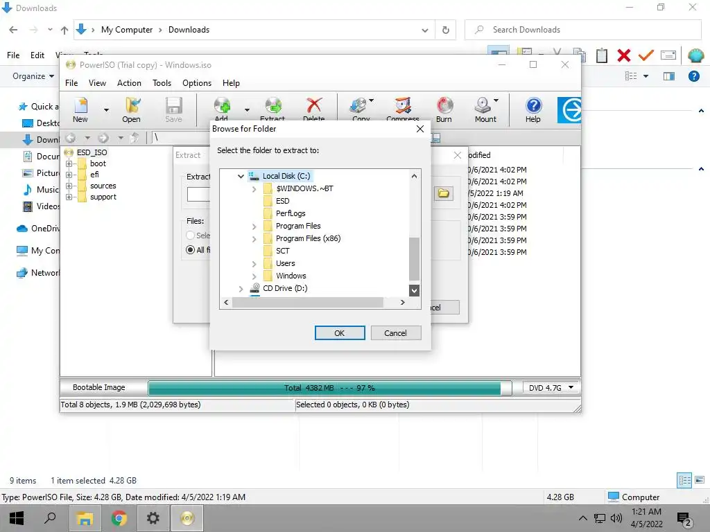Expand the Program Files (x86) node

tap(254, 239)
